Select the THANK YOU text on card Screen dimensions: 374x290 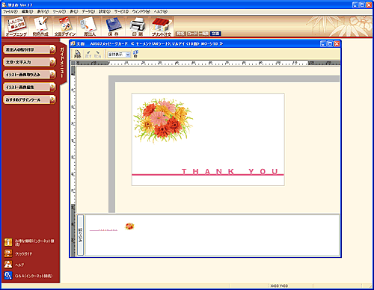tap(230, 171)
